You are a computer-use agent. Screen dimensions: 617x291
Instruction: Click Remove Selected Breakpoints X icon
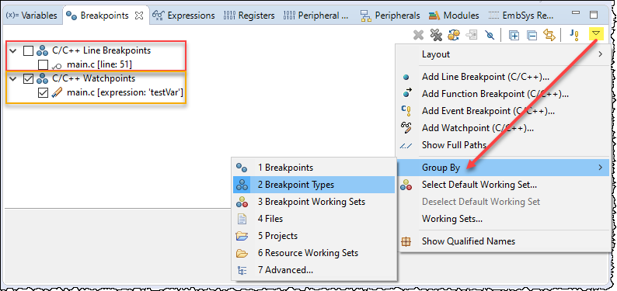[418, 36]
